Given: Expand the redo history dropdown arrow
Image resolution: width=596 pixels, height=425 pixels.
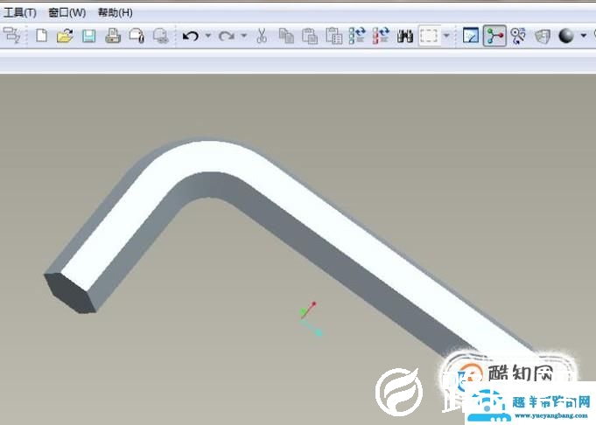Looking at the screenshot, I should click(243, 36).
